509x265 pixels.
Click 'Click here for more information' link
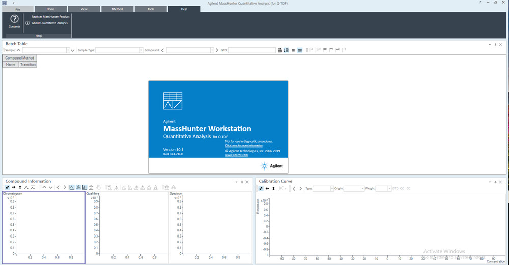coord(244,145)
